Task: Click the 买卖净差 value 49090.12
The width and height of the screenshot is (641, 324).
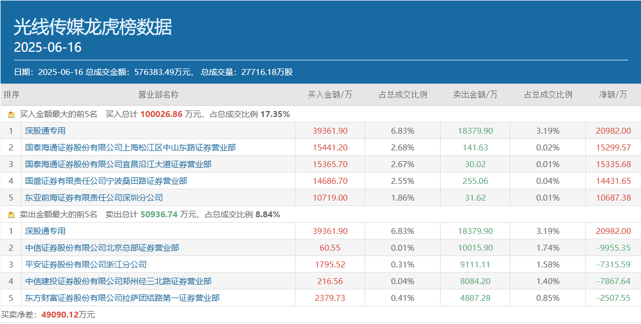Action: coord(59,314)
